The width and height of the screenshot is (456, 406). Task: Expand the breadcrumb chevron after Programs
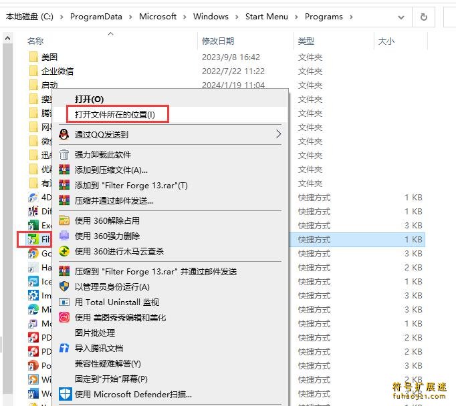(x=352, y=17)
